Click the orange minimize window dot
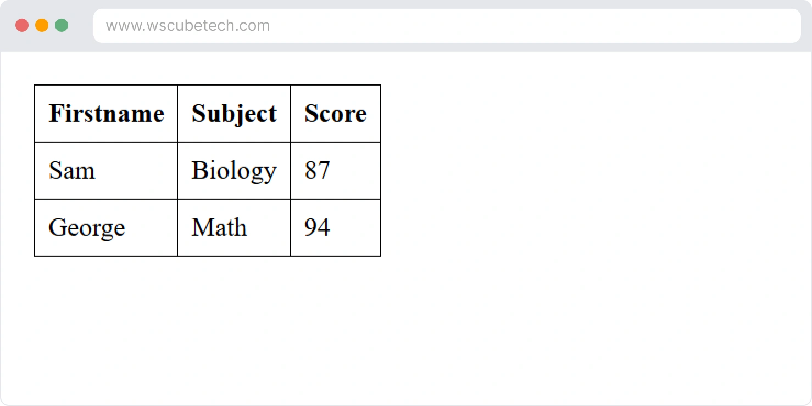The width and height of the screenshot is (812, 406). click(42, 25)
